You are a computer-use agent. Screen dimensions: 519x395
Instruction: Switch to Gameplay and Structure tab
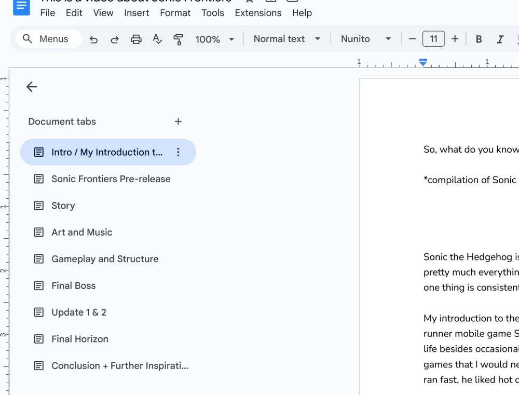tap(108, 259)
